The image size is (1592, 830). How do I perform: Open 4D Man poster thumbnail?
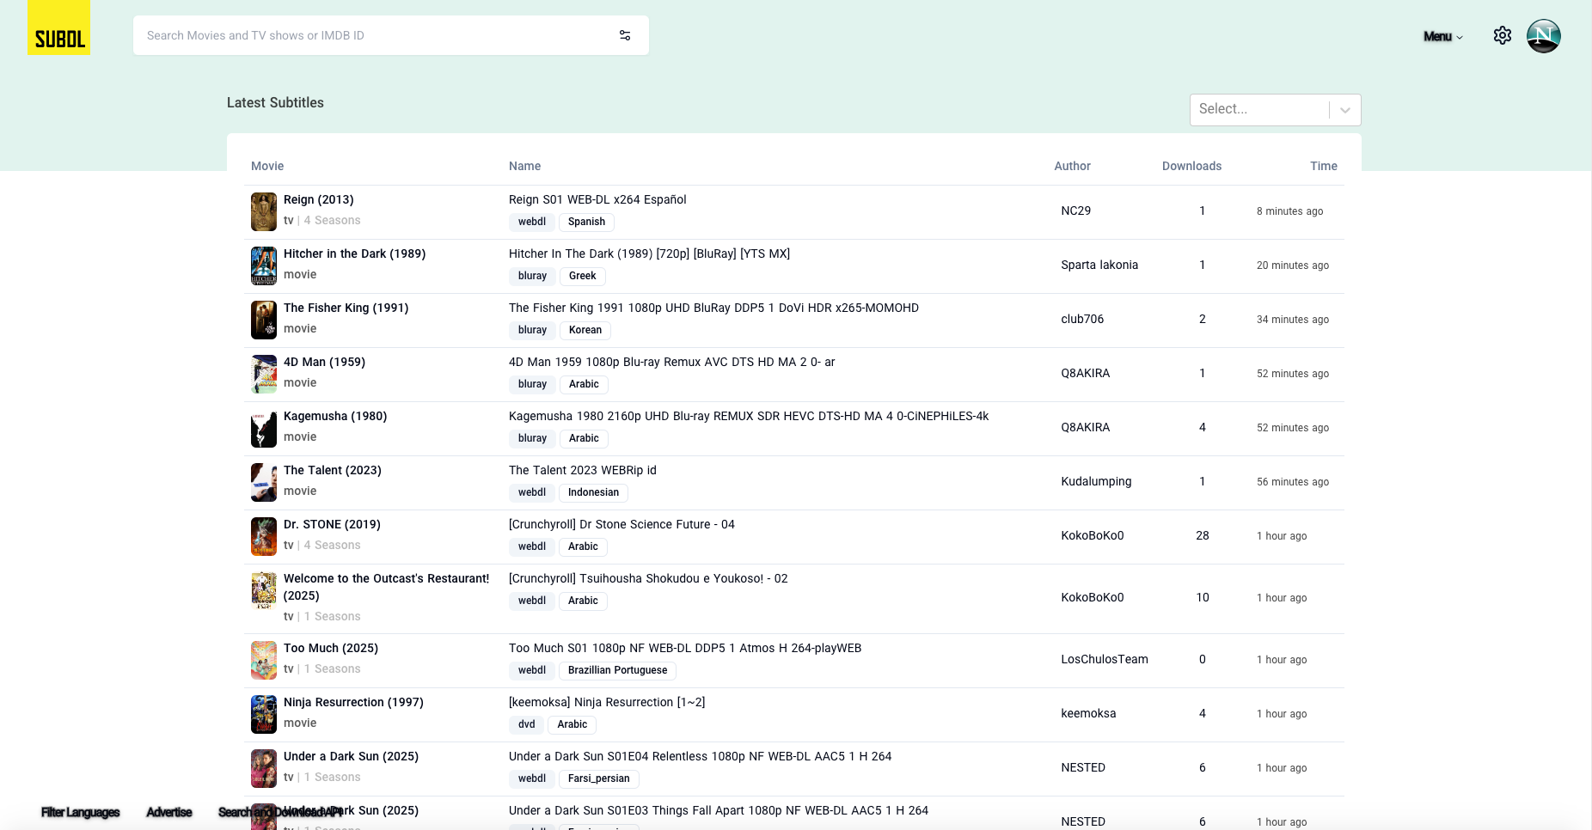pyautogui.click(x=263, y=374)
